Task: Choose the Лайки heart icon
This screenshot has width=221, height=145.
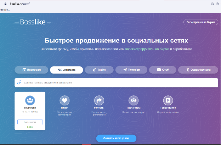Action: (64, 100)
